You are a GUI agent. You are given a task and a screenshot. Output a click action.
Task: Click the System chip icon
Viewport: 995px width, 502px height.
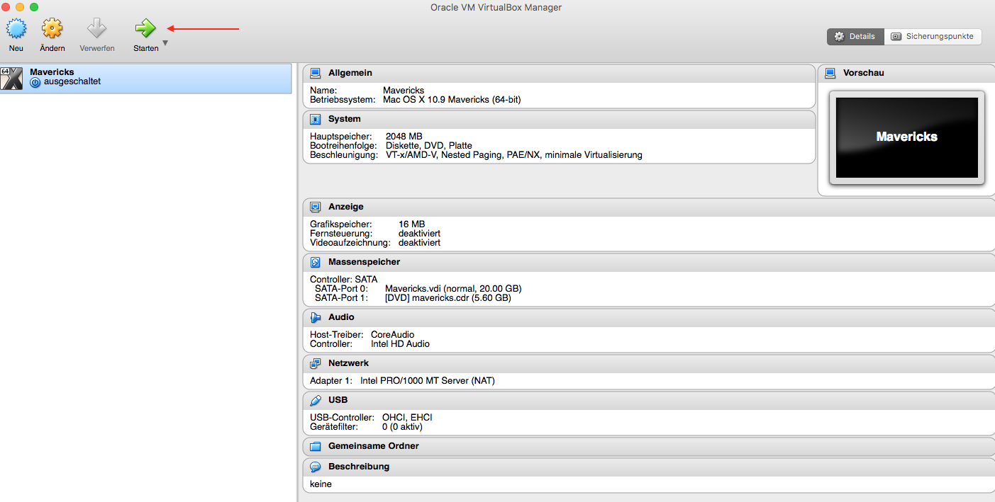(316, 119)
